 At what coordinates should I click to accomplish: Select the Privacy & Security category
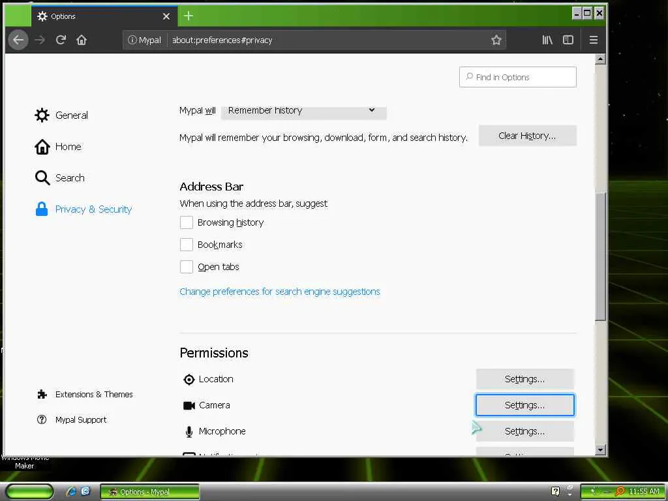(x=83, y=209)
